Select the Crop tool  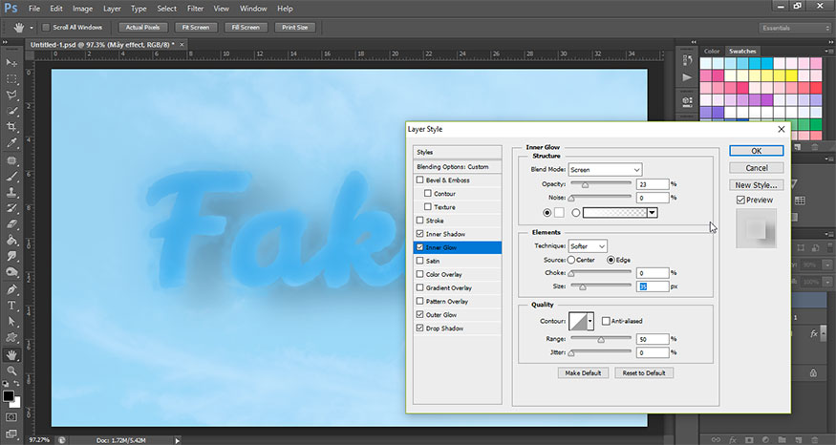[11, 127]
